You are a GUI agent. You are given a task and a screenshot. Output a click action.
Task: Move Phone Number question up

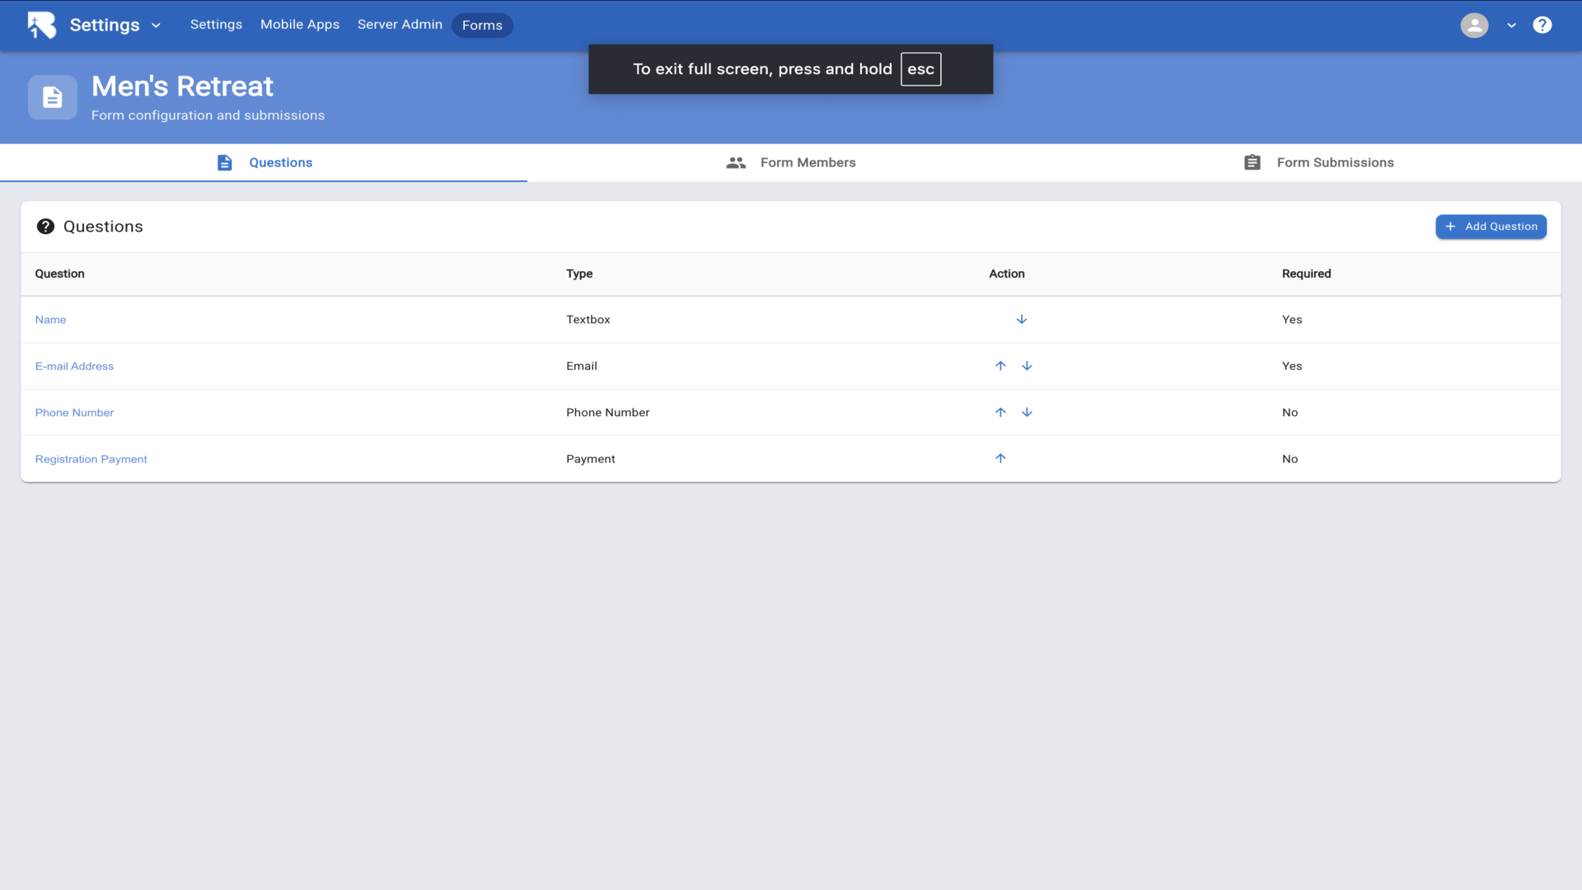point(1000,412)
